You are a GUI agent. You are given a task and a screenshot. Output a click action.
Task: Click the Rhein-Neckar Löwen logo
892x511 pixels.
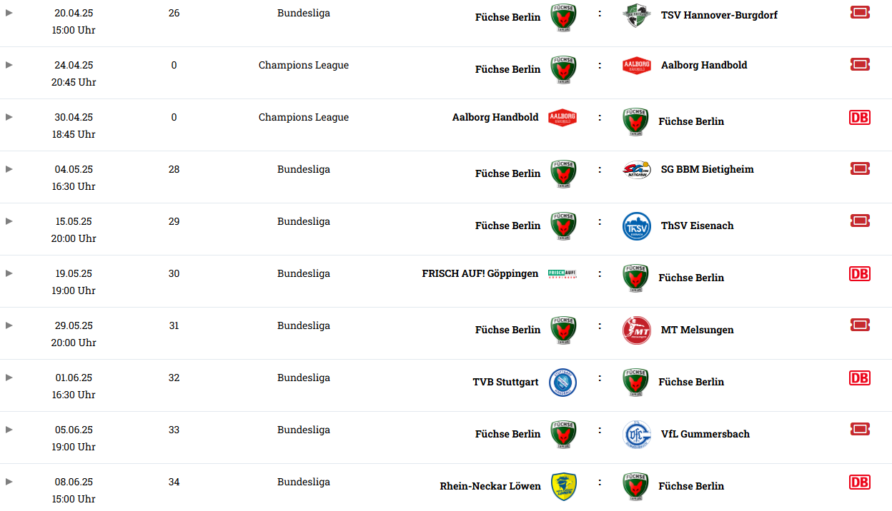pyautogui.click(x=563, y=486)
